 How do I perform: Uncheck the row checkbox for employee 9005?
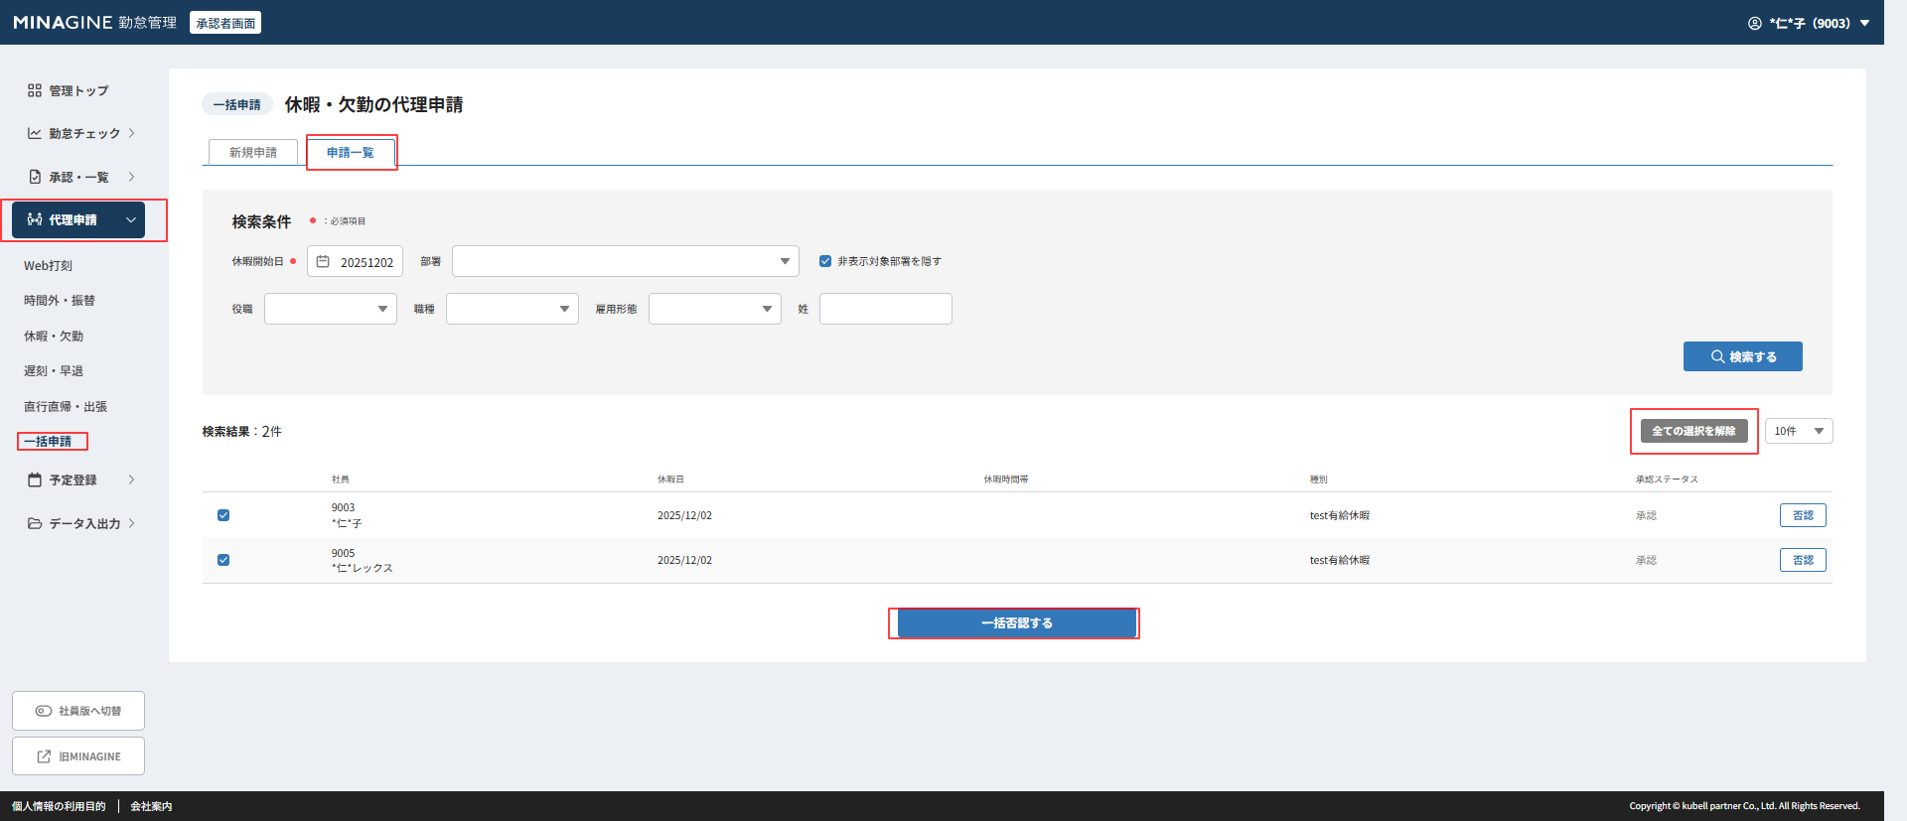click(x=223, y=560)
